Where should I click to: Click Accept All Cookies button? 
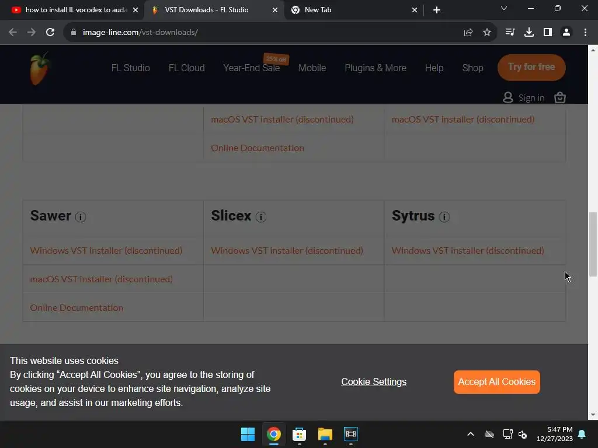(496, 381)
